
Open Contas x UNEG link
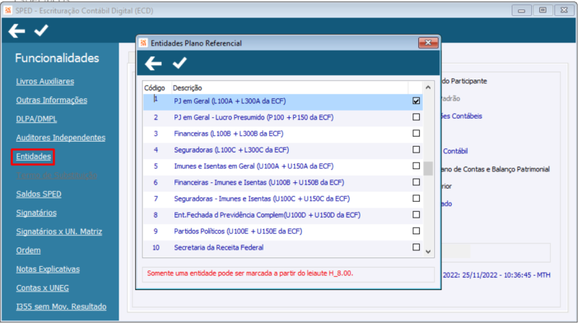(43, 289)
